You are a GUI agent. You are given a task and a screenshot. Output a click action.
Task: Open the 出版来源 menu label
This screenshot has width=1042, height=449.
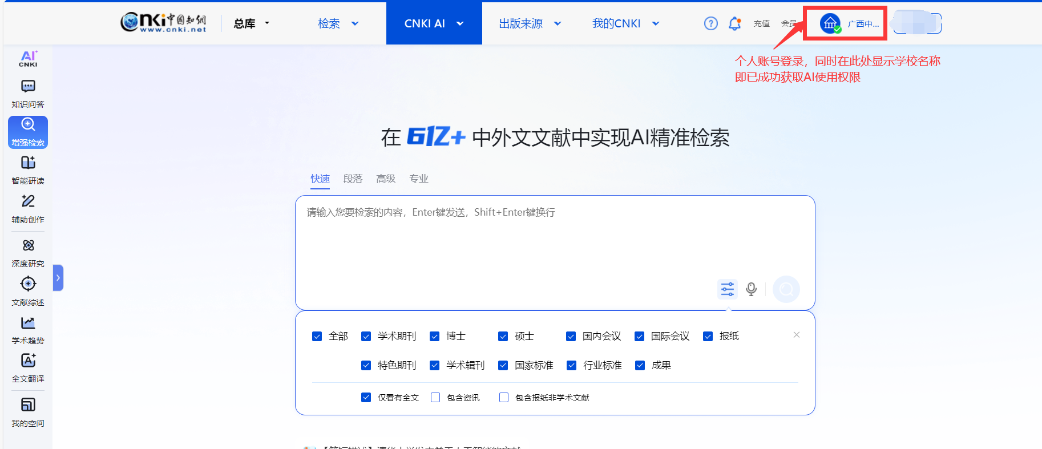pos(520,23)
